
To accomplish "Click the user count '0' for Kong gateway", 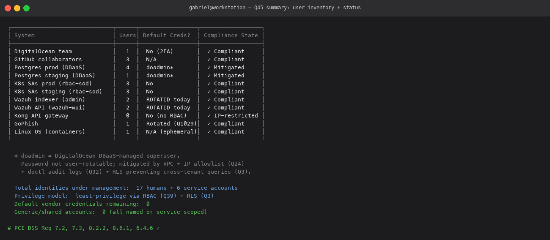I will click(128, 116).
